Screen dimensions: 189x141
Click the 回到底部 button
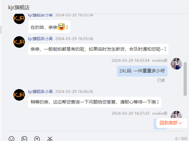[171, 123]
